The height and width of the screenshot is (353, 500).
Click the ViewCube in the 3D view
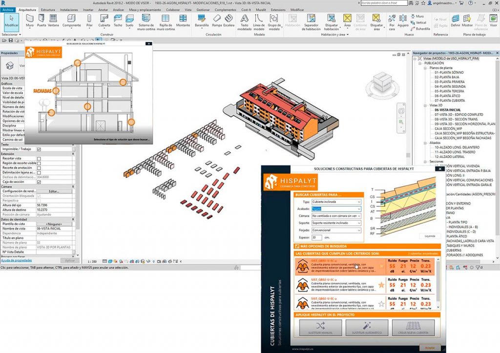click(382, 82)
